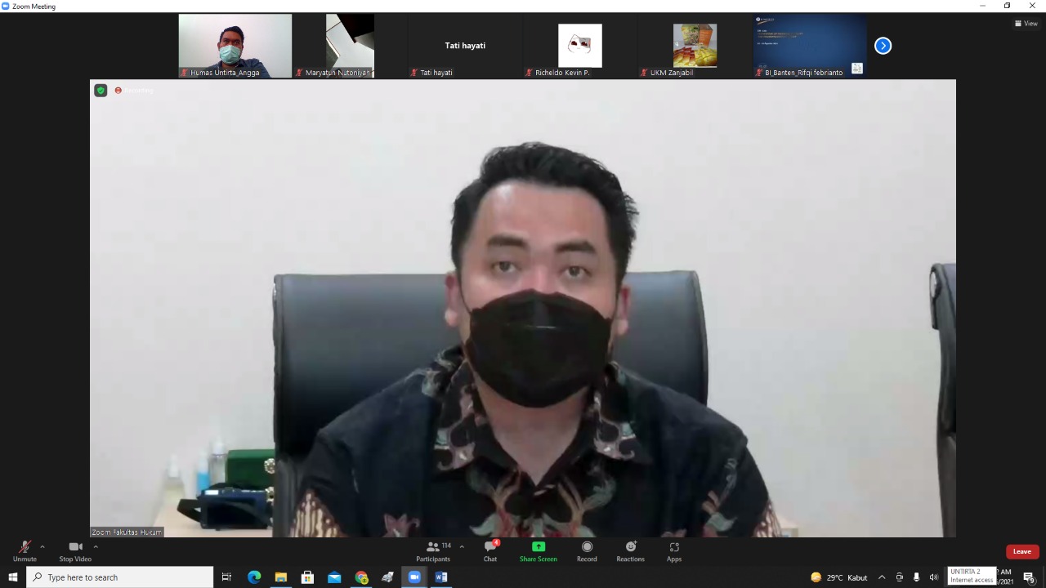Open Microsoft Word from taskbar
The image size is (1046, 588).
coord(441,577)
